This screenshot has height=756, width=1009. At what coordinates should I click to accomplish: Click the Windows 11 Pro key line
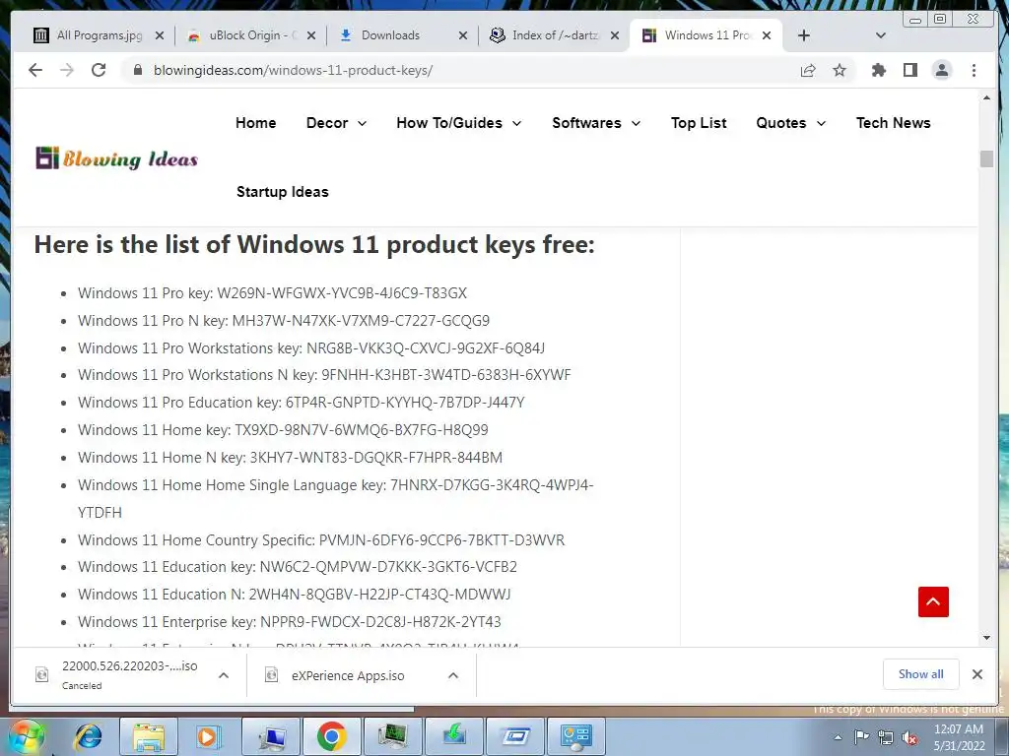pos(272,293)
